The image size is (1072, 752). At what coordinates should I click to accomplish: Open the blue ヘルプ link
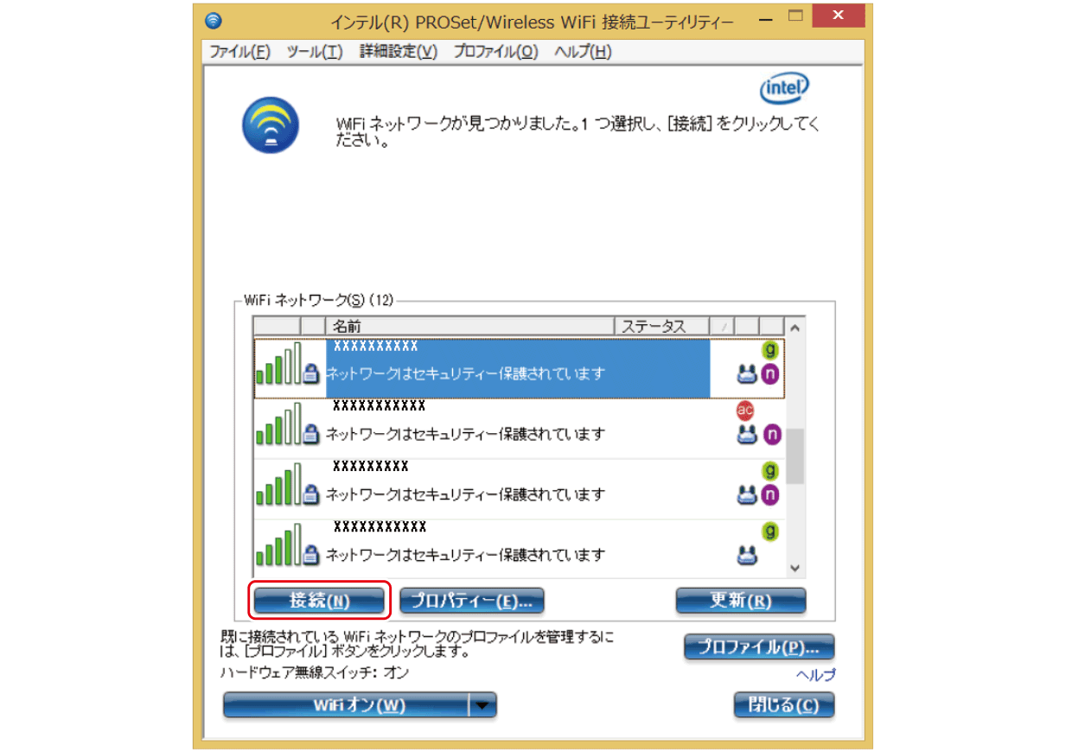tap(816, 675)
